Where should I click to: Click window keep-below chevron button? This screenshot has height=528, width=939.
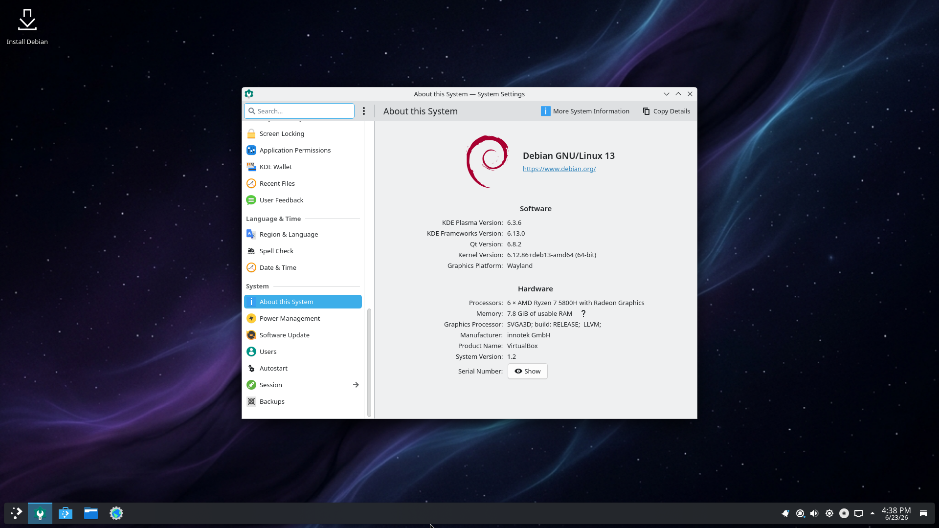[667, 94]
